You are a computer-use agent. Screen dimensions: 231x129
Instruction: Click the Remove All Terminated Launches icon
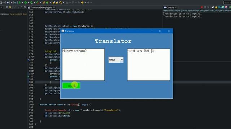point(209,7)
